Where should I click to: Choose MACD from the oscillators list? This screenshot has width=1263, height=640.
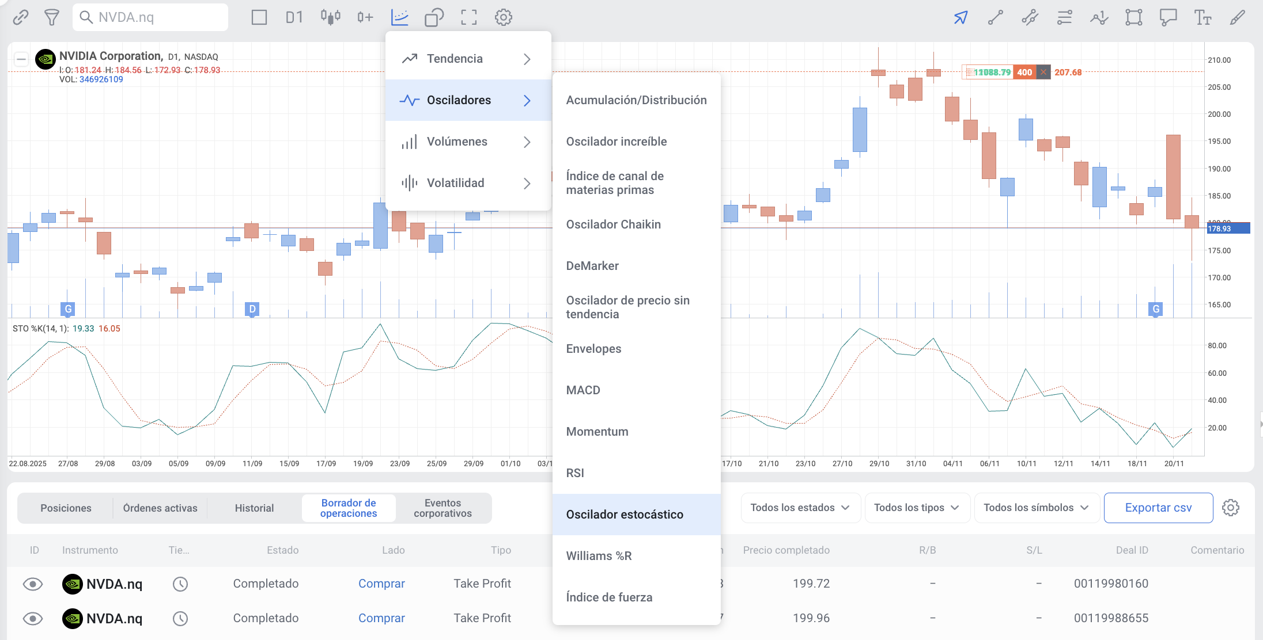(x=583, y=390)
